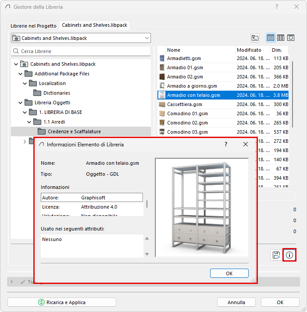
Task: Click the Comodino 02.gsm file icon
Action: click(x=162, y=123)
